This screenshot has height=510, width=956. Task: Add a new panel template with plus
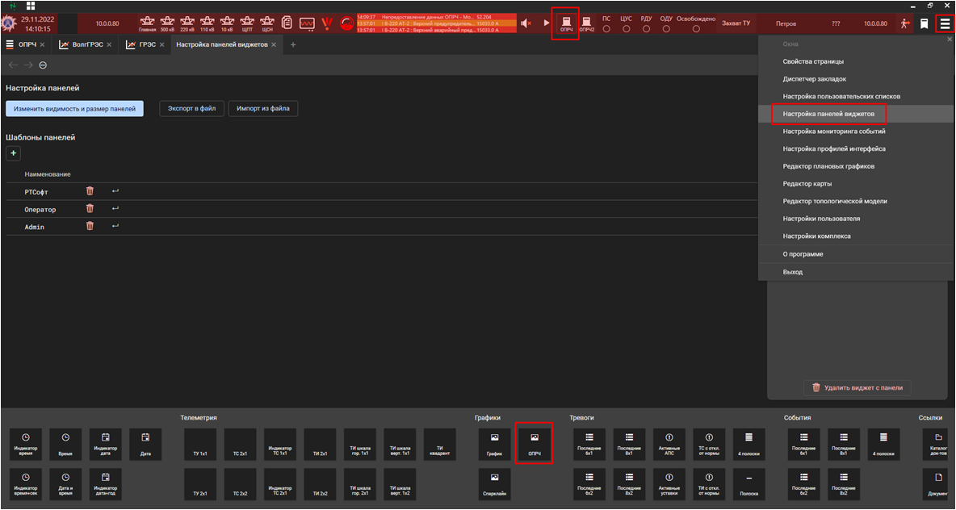(14, 153)
